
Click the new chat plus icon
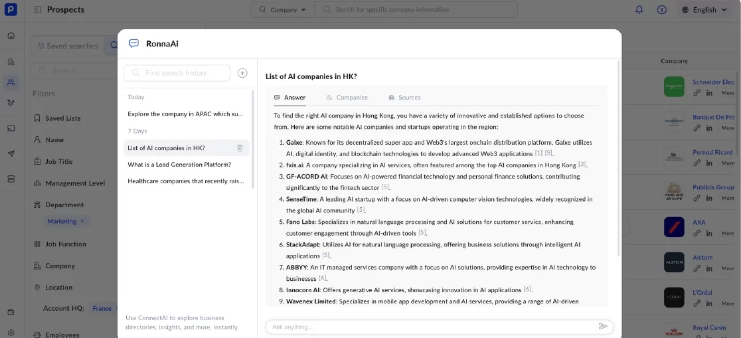[242, 73]
